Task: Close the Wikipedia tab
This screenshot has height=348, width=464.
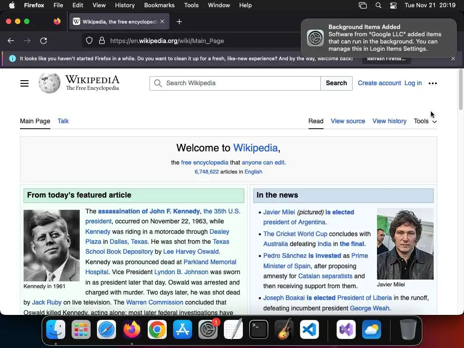Action: [x=162, y=21]
